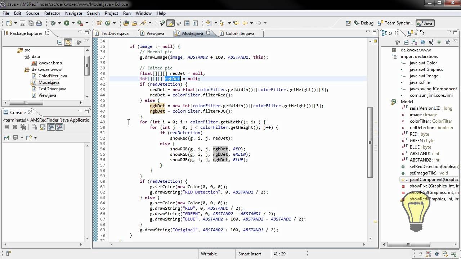Open Back navigation history dropdown
The width and height of the screenshot is (461, 259).
click(251, 23)
